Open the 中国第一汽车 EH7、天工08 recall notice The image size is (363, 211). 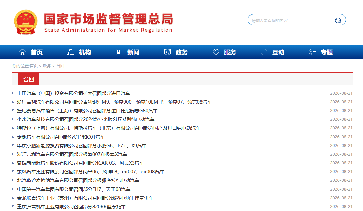click(74, 189)
